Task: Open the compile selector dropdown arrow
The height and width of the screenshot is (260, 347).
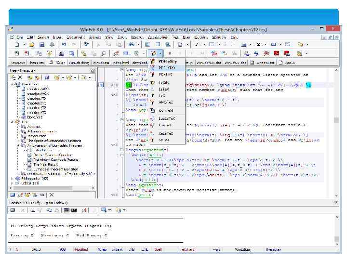Action: [x=160, y=53]
